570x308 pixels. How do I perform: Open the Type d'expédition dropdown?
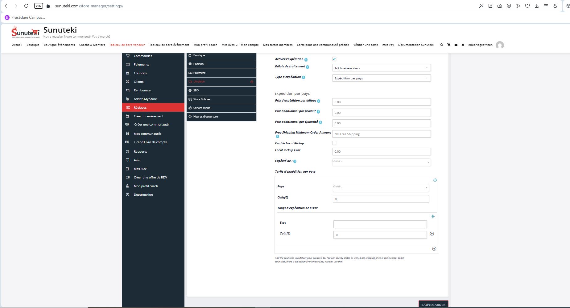(381, 78)
